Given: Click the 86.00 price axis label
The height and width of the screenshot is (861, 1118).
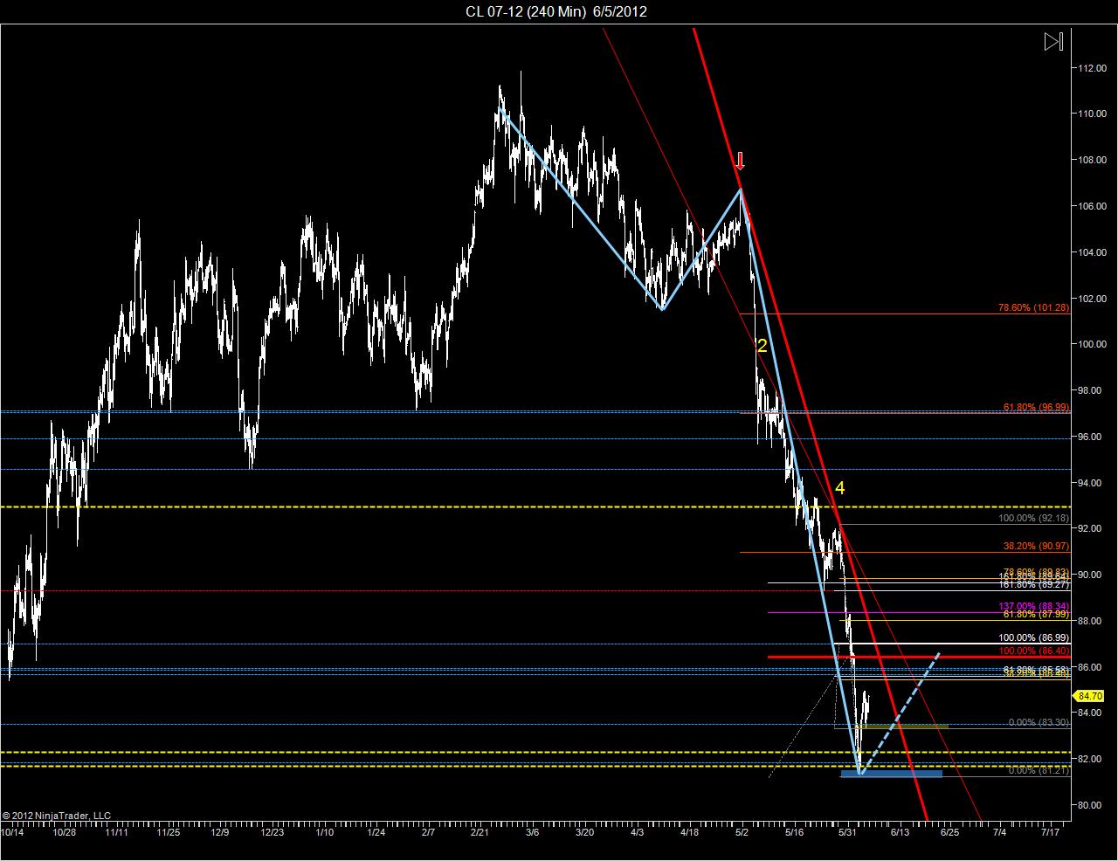Looking at the screenshot, I should [1089, 667].
